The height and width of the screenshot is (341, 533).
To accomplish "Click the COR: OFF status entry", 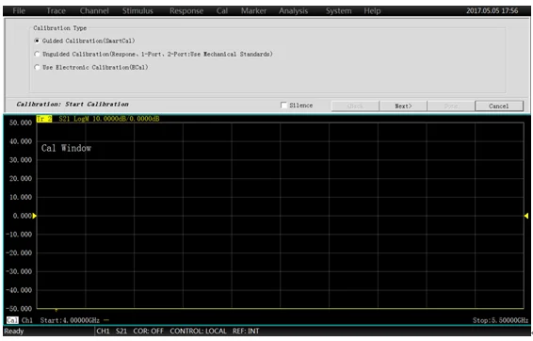I will (x=148, y=332).
